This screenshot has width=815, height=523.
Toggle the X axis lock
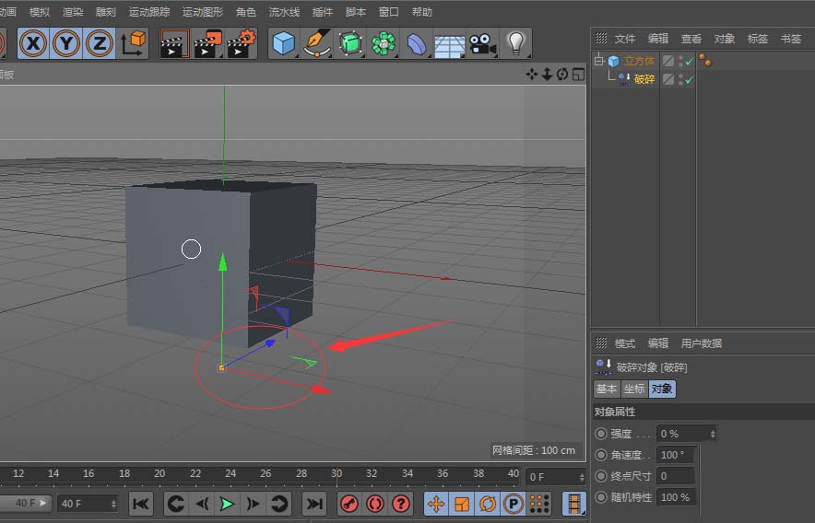(33, 43)
